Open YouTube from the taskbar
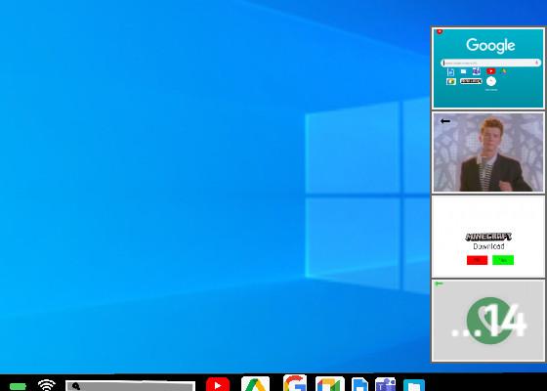Image resolution: width=547 pixels, height=391 pixels. (x=218, y=384)
